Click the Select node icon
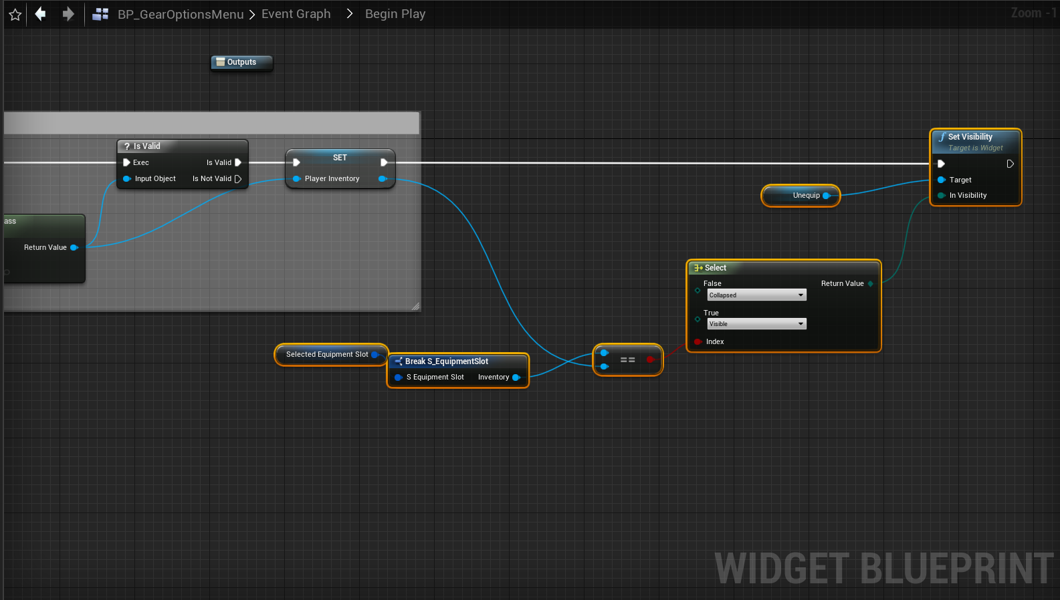 (x=698, y=268)
